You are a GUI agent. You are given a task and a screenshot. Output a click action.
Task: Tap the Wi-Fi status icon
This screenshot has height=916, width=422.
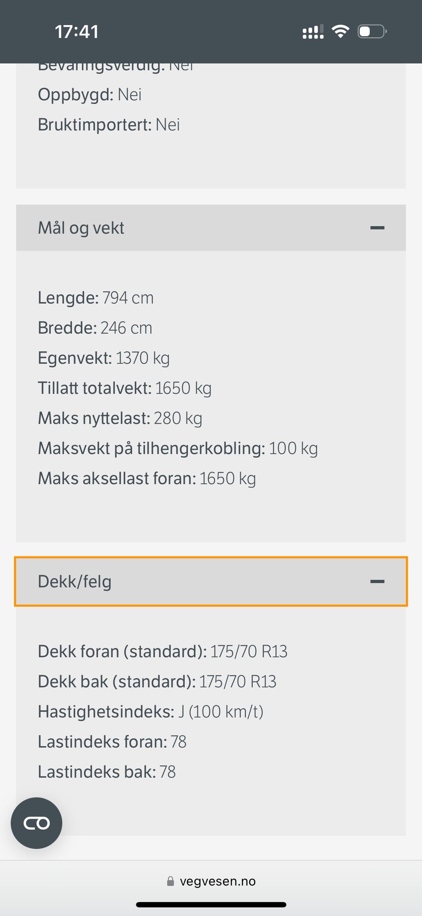[340, 32]
